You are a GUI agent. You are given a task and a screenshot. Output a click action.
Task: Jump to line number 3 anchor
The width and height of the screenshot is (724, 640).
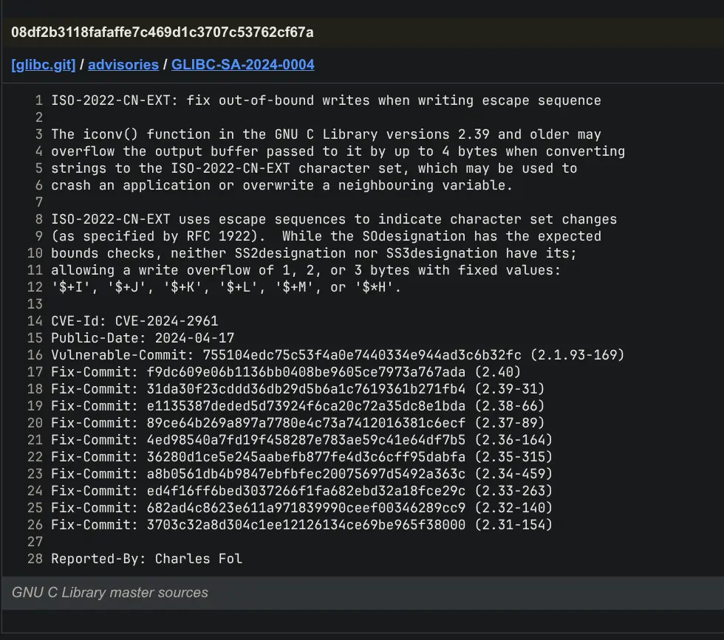(39, 134)
